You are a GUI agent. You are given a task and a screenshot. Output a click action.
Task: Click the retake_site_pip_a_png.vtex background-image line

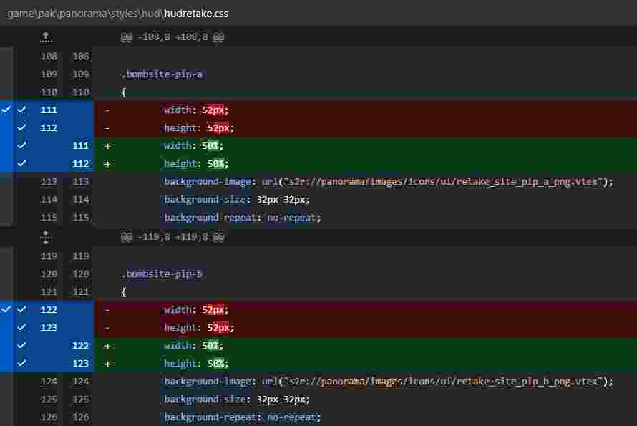tap(388, 181)
